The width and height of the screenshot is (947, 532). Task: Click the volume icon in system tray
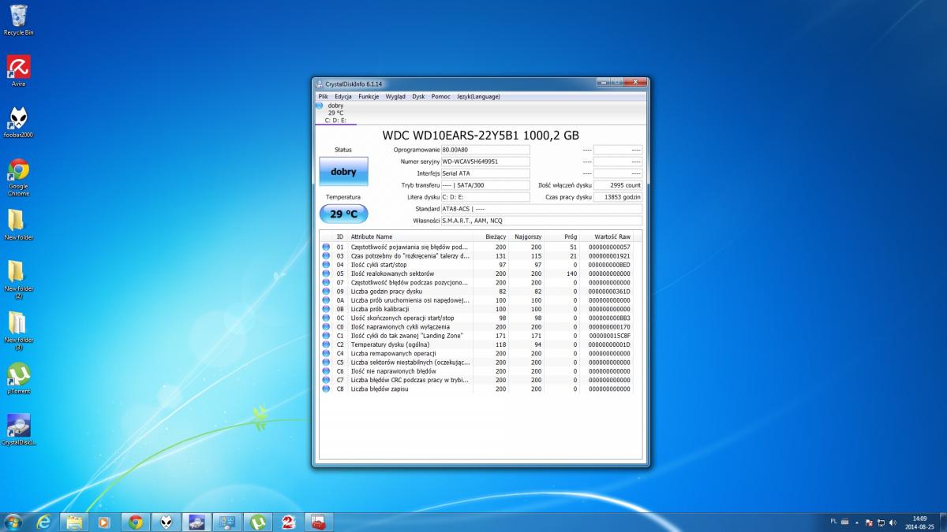point(893,522)
